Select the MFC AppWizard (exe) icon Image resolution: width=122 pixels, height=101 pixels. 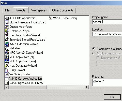(7, 61)
